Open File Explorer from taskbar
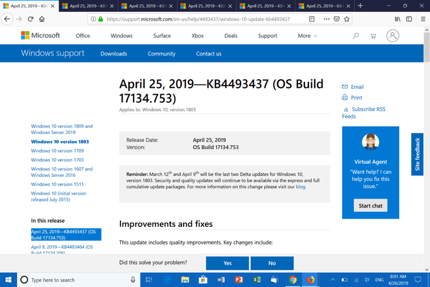430x287 pixels. (x=185, y=280)
